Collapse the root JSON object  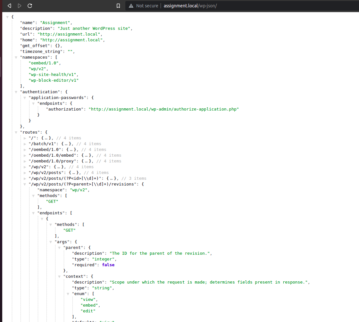(7, 17)
